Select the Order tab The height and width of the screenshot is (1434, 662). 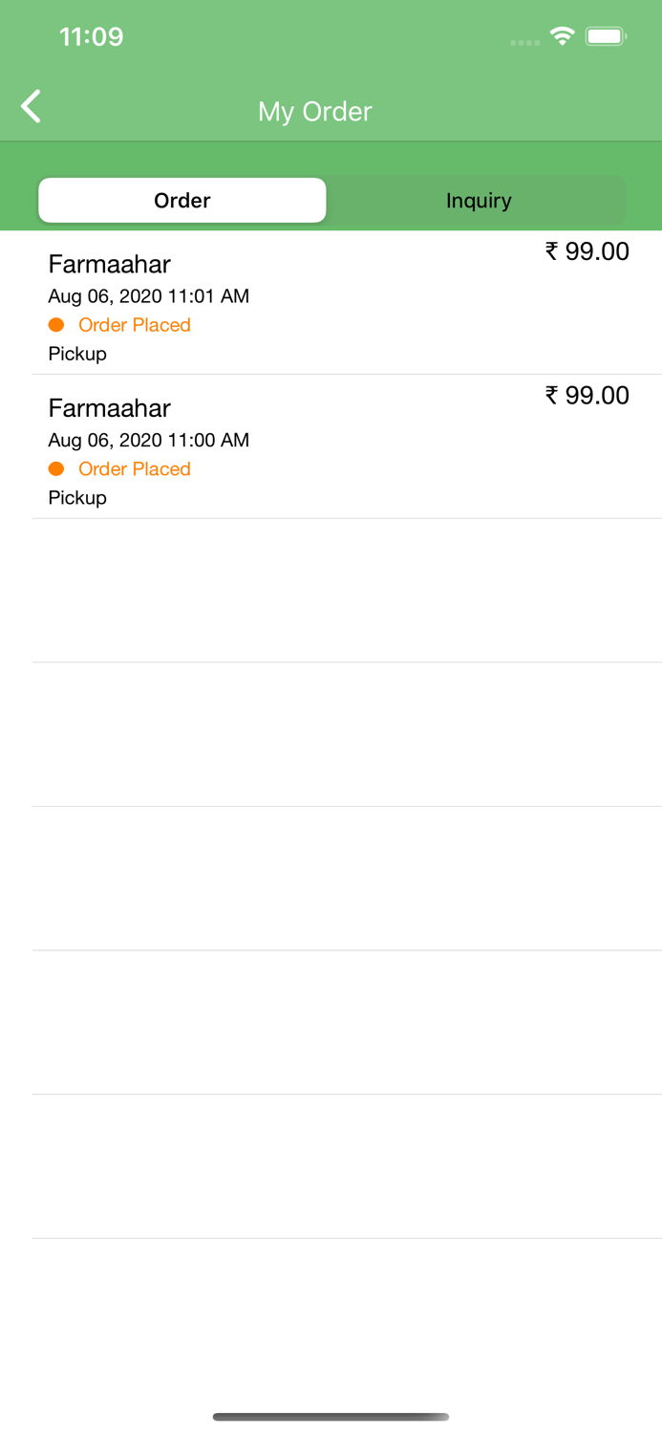tap(182, 200)
